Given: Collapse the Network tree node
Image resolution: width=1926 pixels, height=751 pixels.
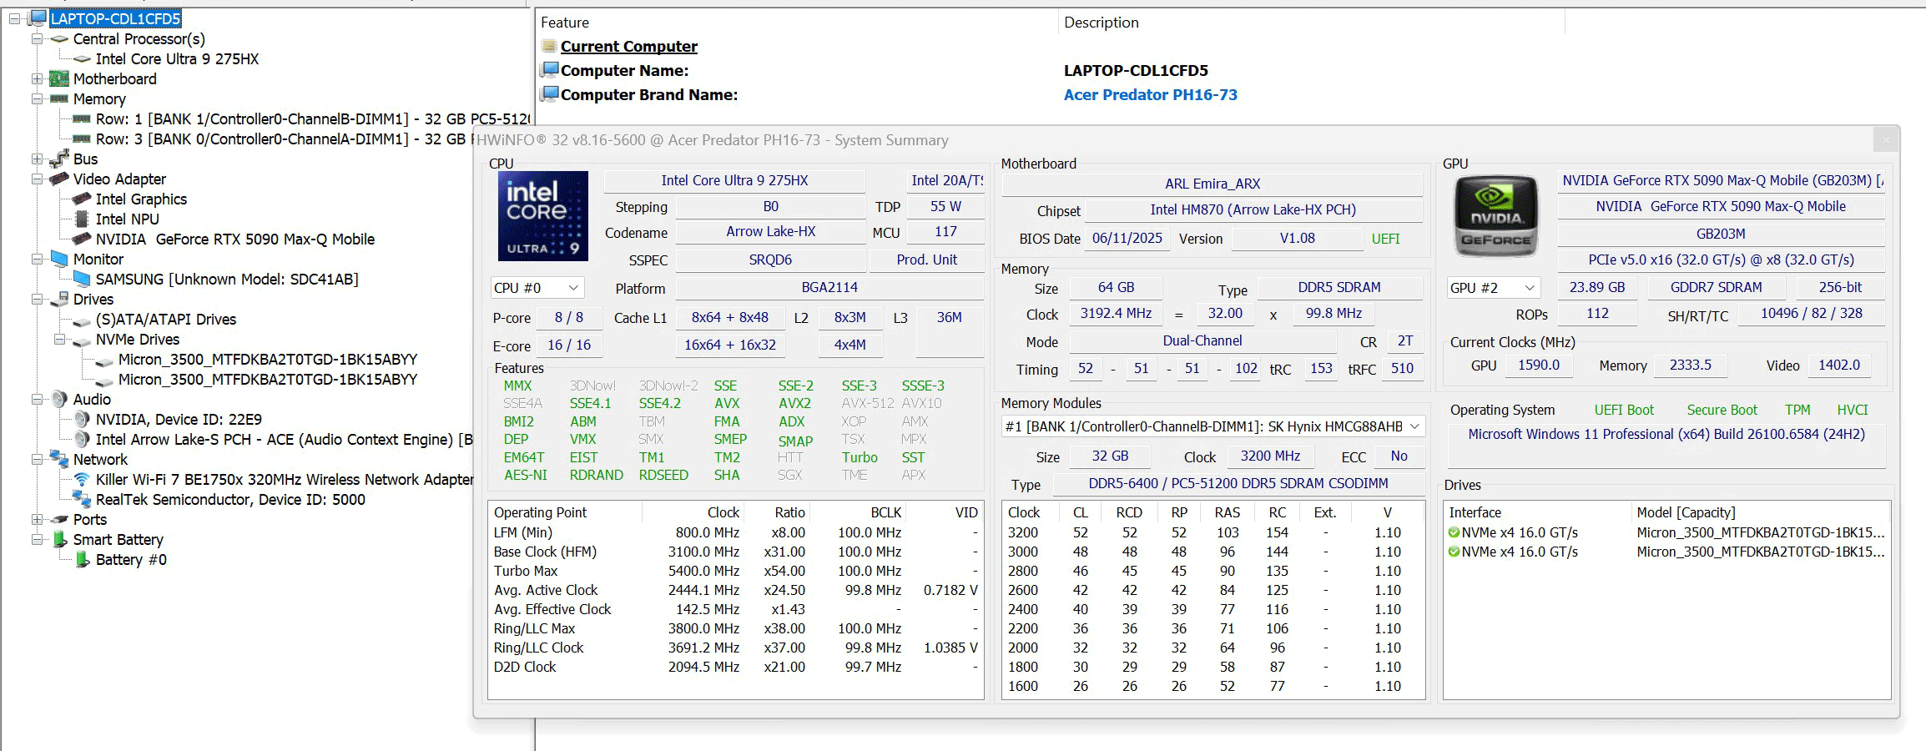Looking at the screenshot, I should click(37, 459).
